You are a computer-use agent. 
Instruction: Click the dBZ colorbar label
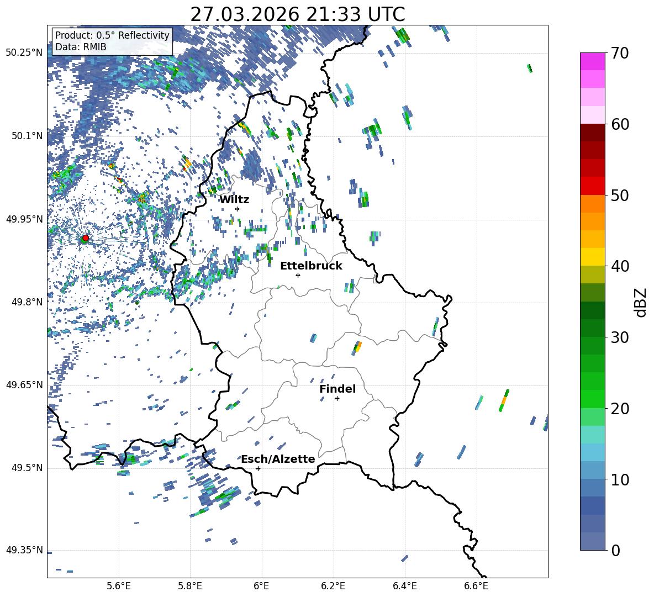tap(641, 302)
